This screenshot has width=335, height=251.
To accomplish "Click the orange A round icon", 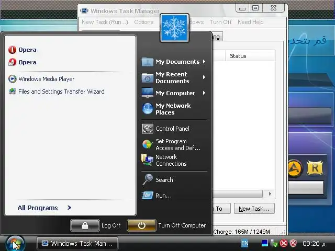I will 295,168.
